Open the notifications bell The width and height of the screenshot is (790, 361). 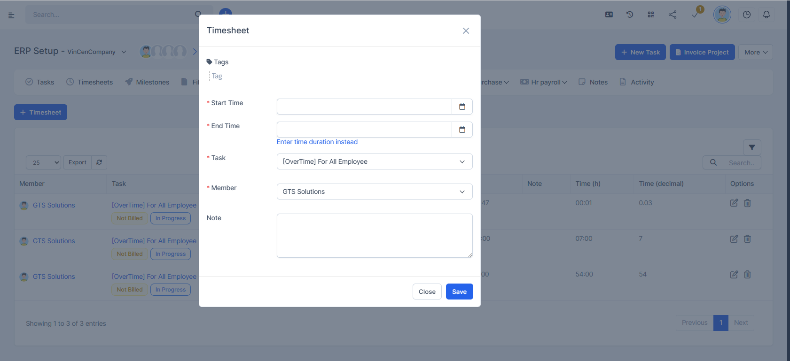point(766,15)
